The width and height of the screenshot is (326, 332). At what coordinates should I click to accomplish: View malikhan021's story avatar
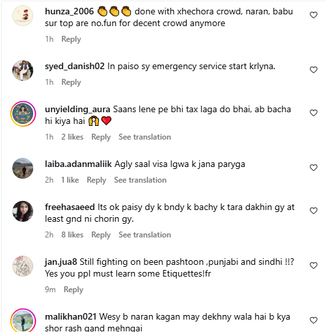pyautogui.click(x=23, y=320)
